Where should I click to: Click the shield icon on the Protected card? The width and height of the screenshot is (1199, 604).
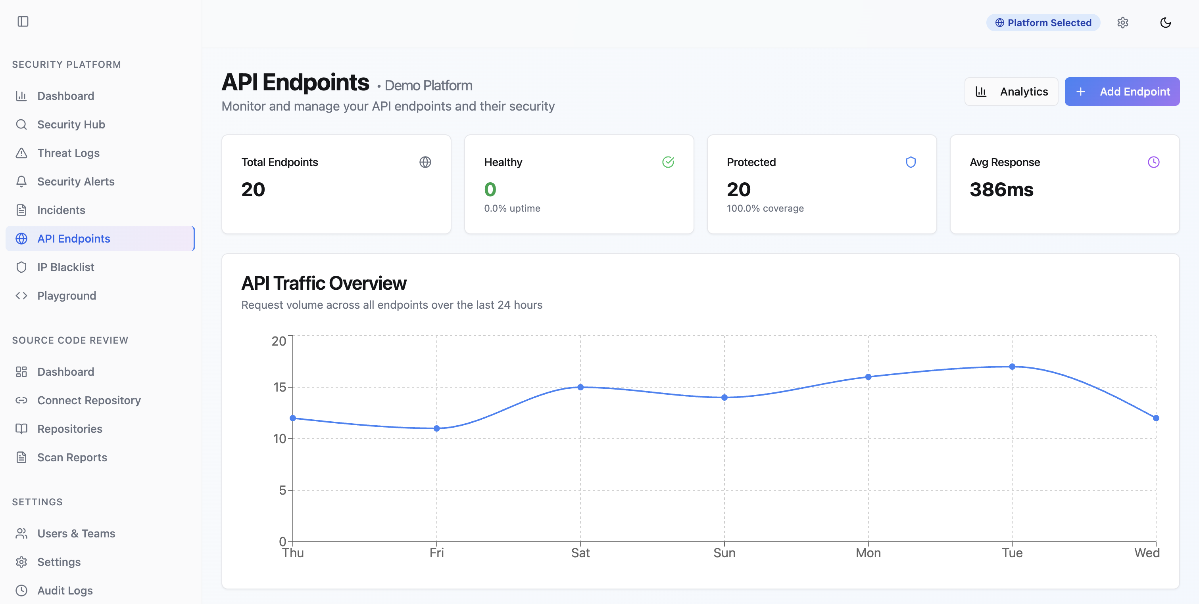tap(911, 162)
